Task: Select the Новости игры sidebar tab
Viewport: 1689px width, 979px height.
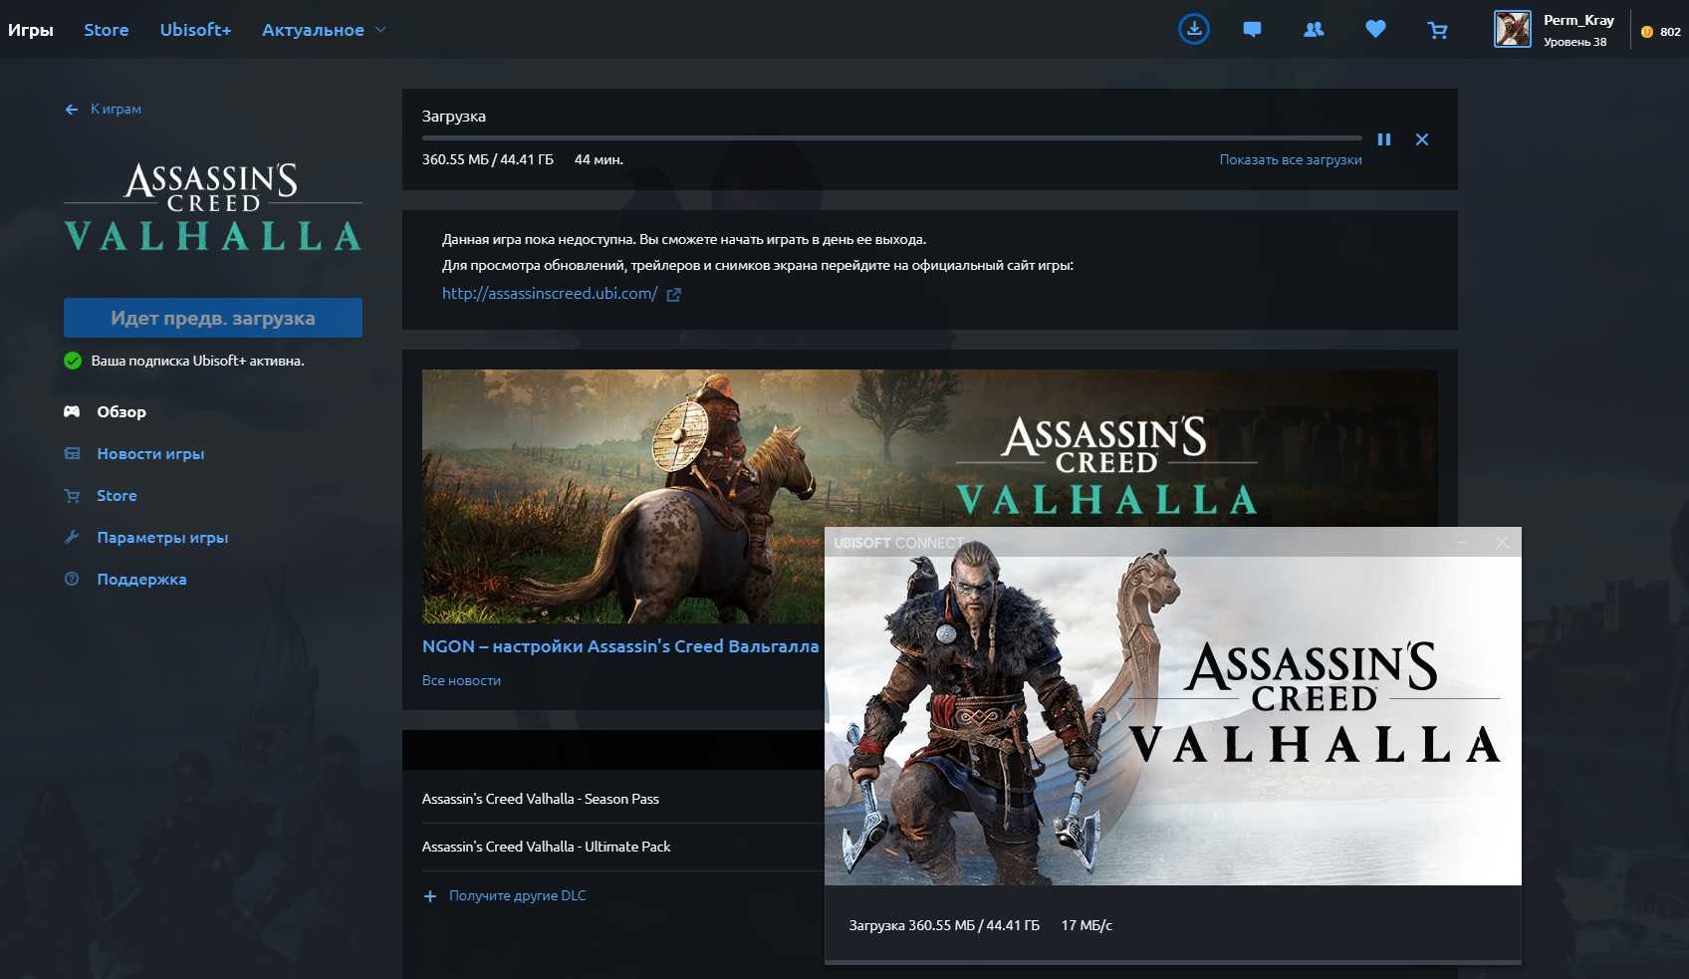Action: [150, 453]
